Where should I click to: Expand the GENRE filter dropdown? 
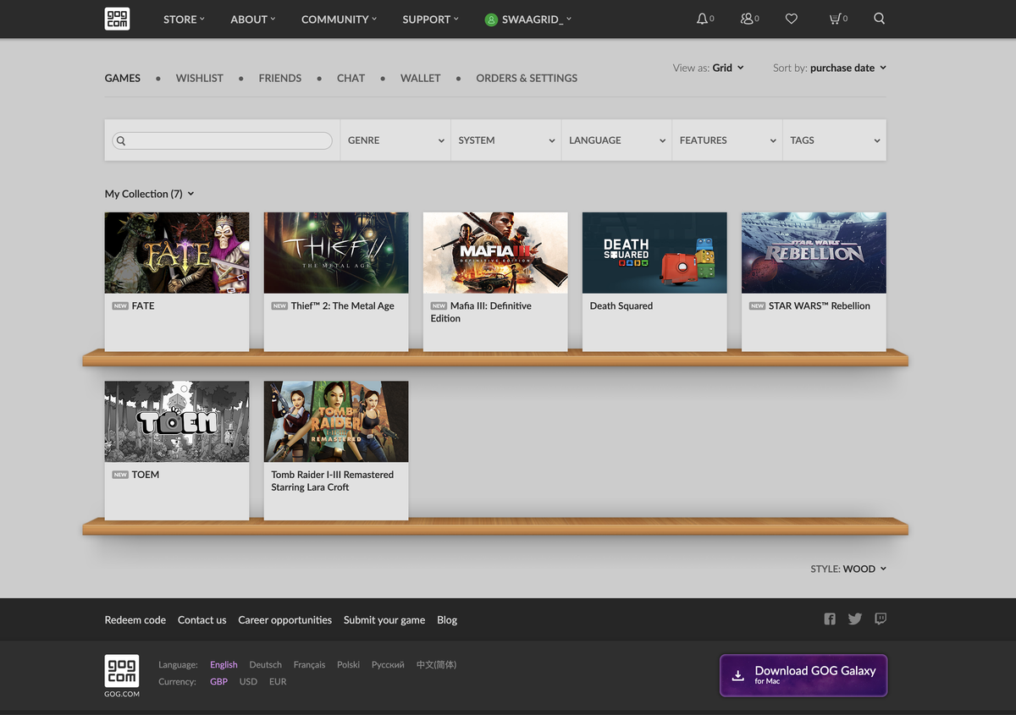tap(395, 140)
